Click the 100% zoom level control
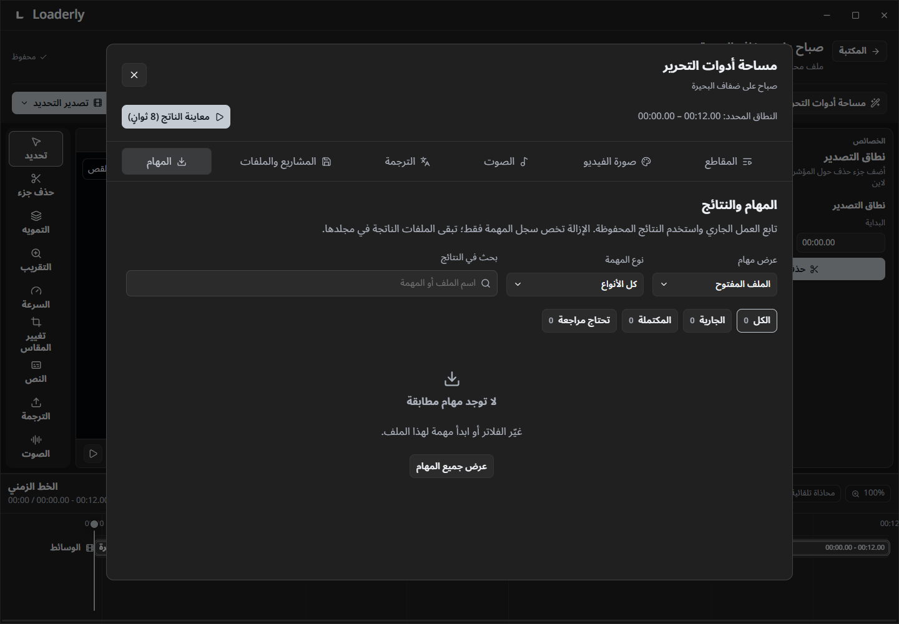The image size is (899, 624). pyautogui.click(x=868, y=493)
